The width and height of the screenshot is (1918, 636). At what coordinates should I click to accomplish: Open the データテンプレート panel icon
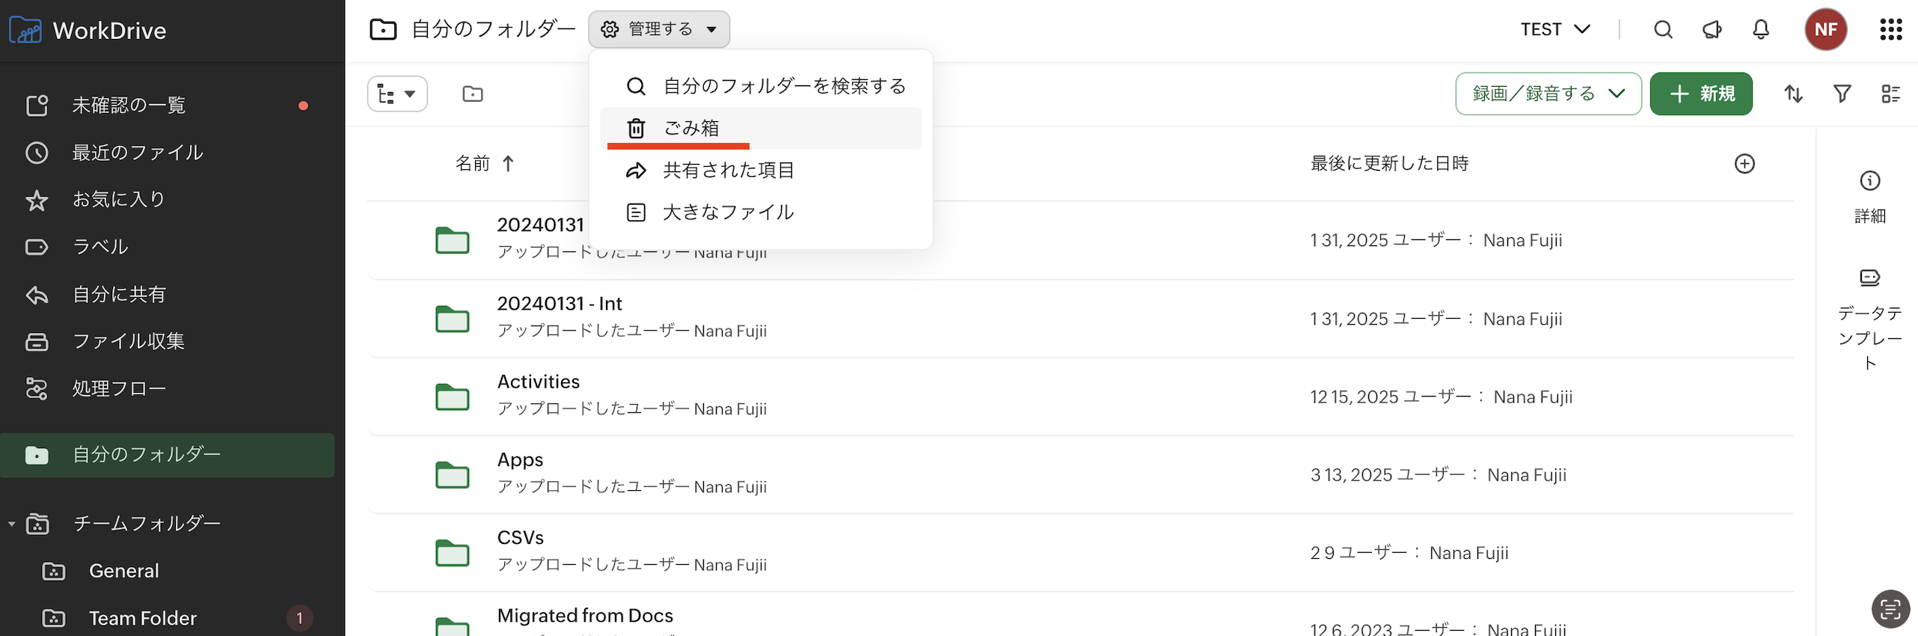(1869, 278)
